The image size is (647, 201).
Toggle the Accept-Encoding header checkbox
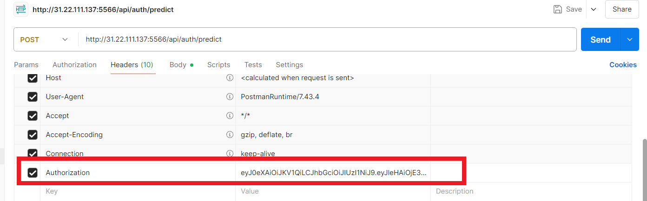click(33, 135)
